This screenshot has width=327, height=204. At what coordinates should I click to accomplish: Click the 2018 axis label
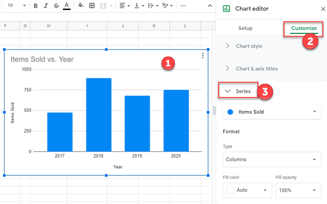(98, 156)
